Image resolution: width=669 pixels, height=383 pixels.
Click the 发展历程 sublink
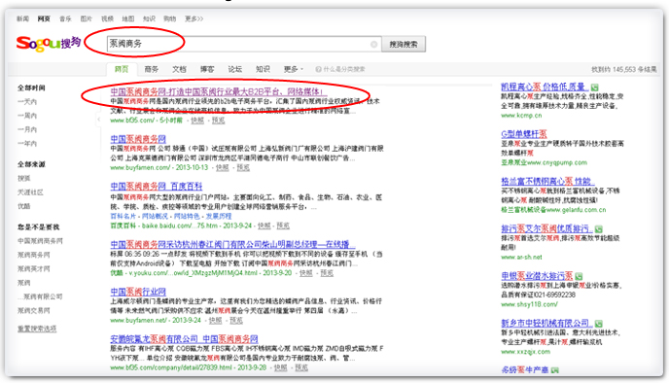point(219,216)
